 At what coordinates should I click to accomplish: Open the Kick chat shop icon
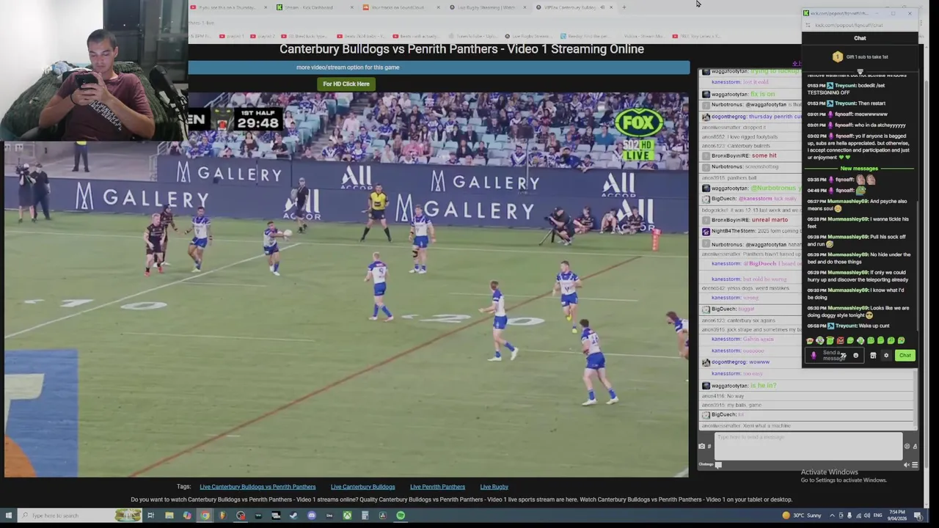tap(873, 356)
